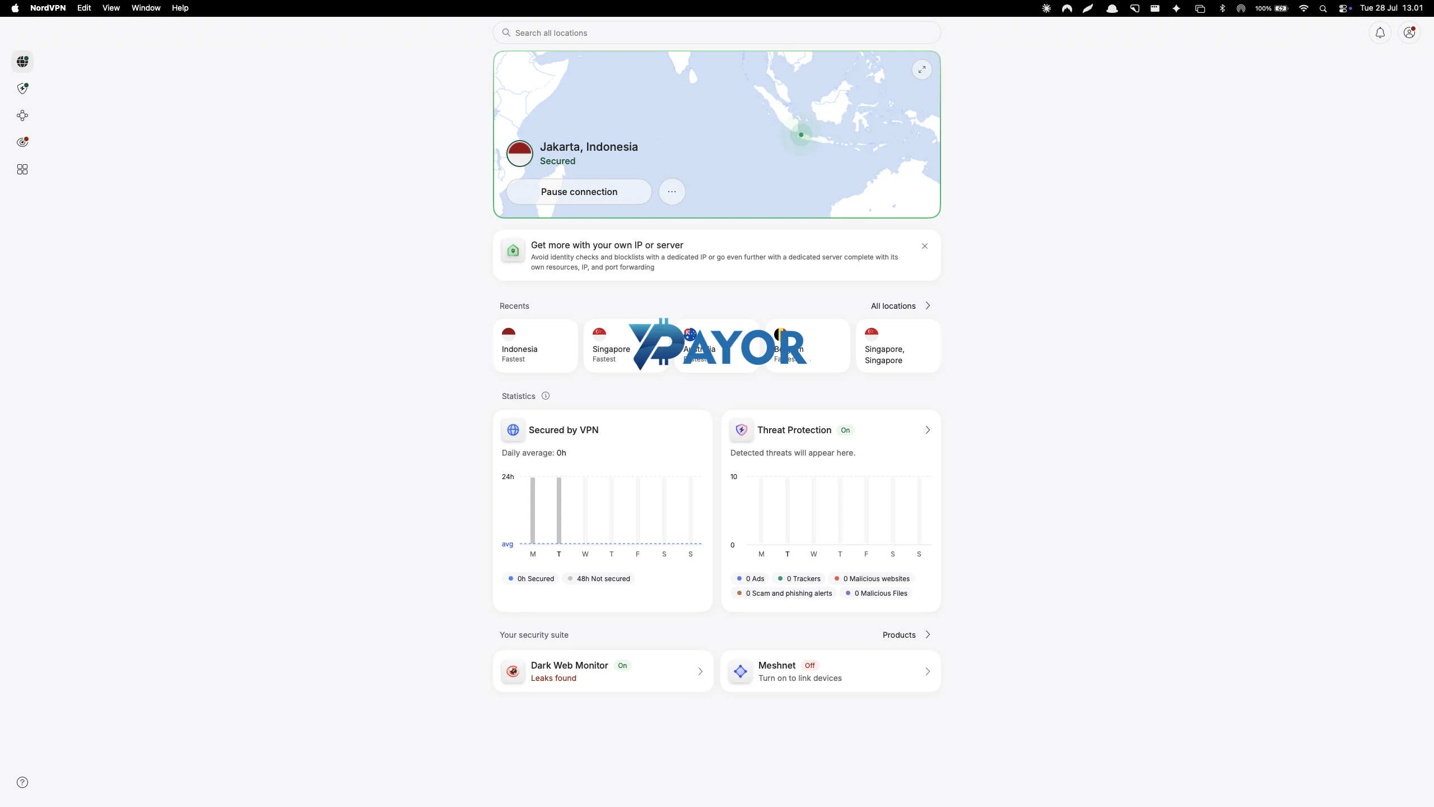1434x807 pixels.
Task: Open the Window menu
Action: 146,8
